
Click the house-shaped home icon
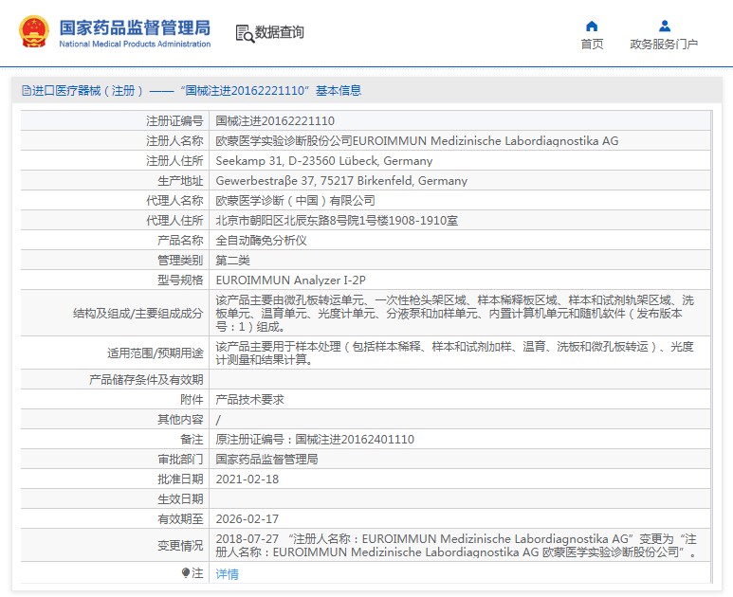(x=592, y=26)
